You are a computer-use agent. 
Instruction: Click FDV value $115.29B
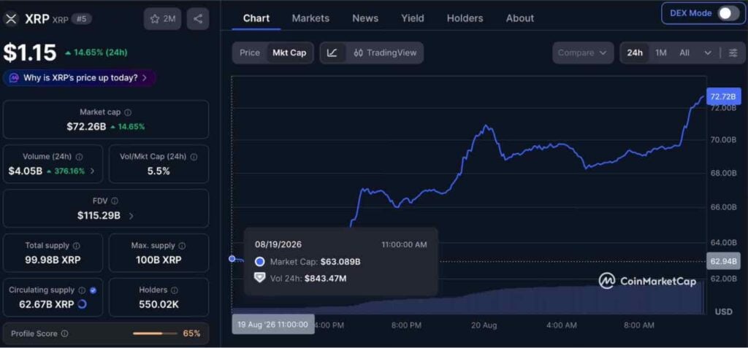[99, 215]
